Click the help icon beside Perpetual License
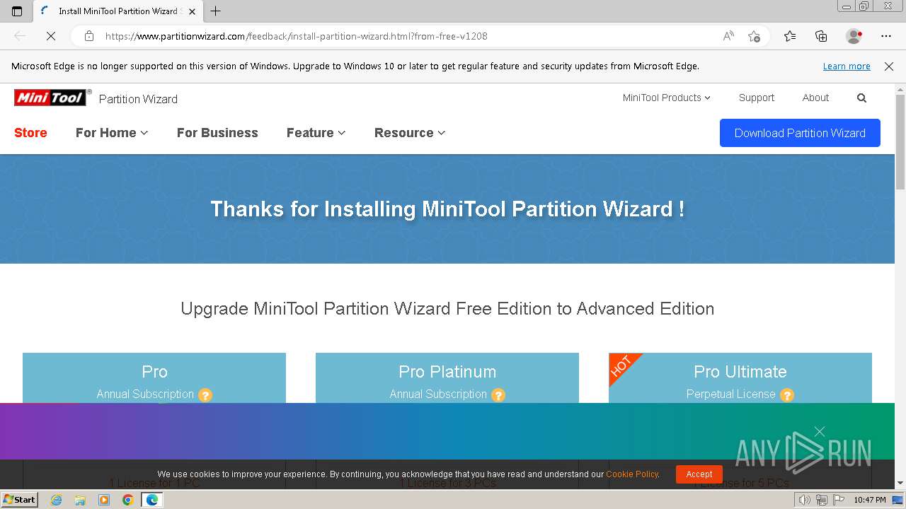This screenshot has height=509, width=906. tap(787, 395)
